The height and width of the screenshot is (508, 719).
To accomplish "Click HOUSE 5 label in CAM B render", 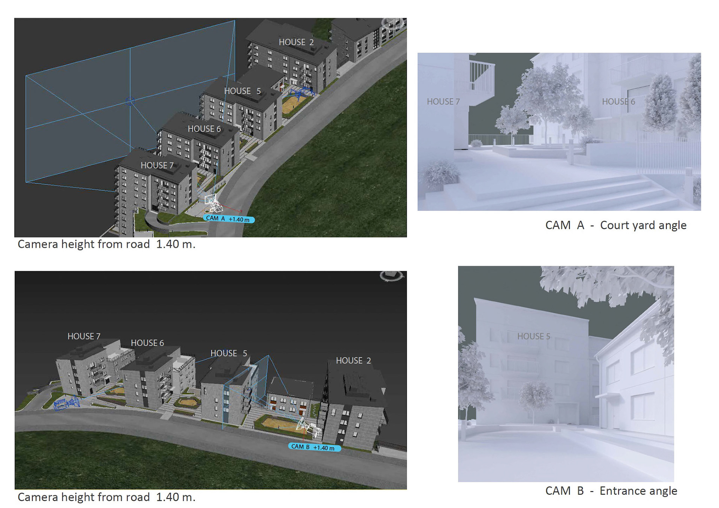I will click(x=534, y=336).
